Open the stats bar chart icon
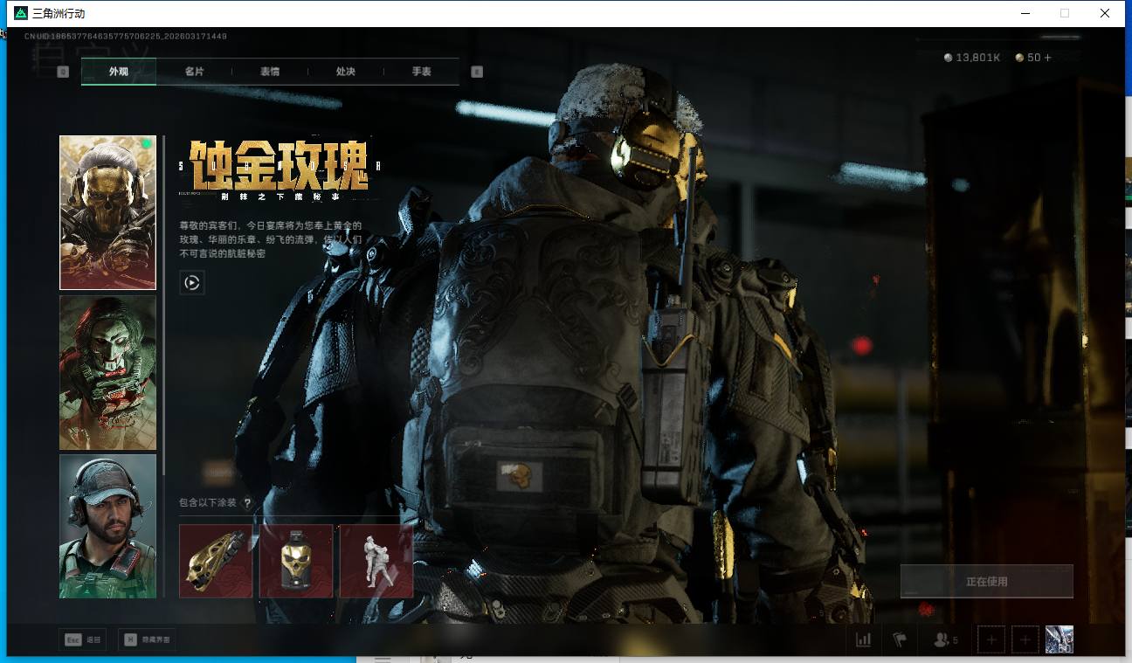Image resolution: width=1132 pixels, height=663 pixels. coord(863,640)
